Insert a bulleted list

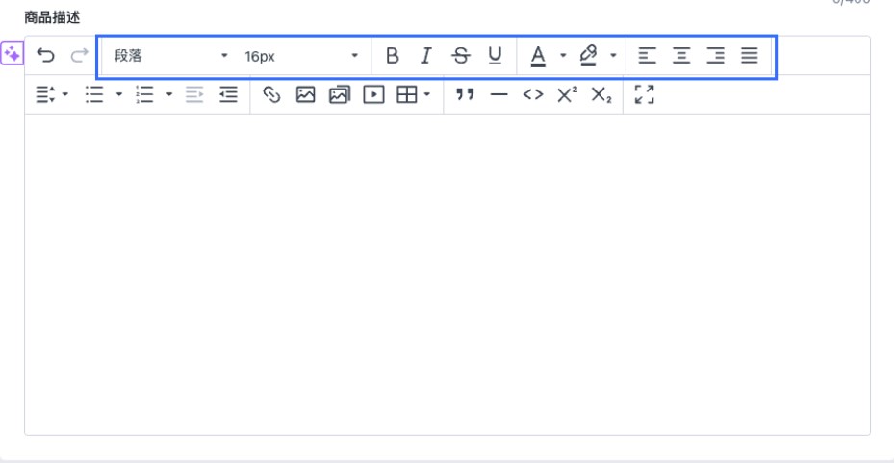pos(94,94)
